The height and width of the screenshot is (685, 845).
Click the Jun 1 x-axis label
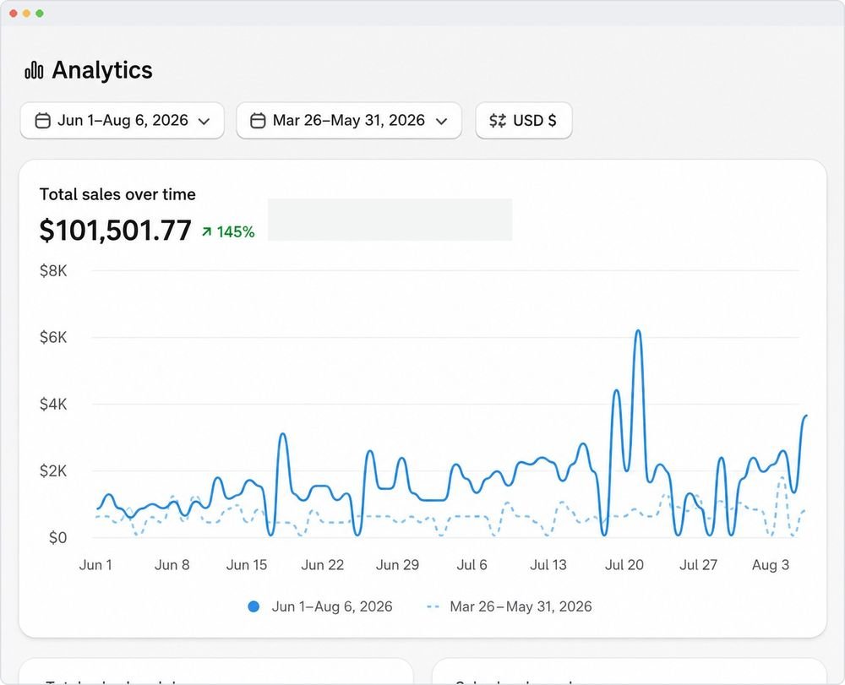tap(95, 565)
